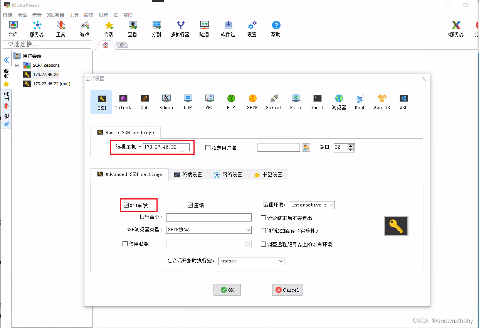Open the 会话 (Session) toolbar icon

pos(13,29)
